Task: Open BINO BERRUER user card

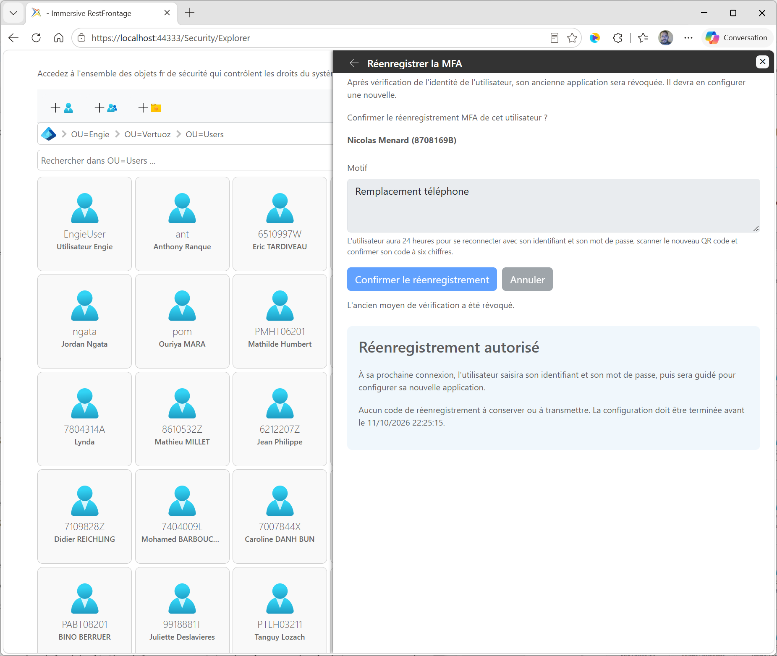Action: pyautogui.click(x=84, y=611)
